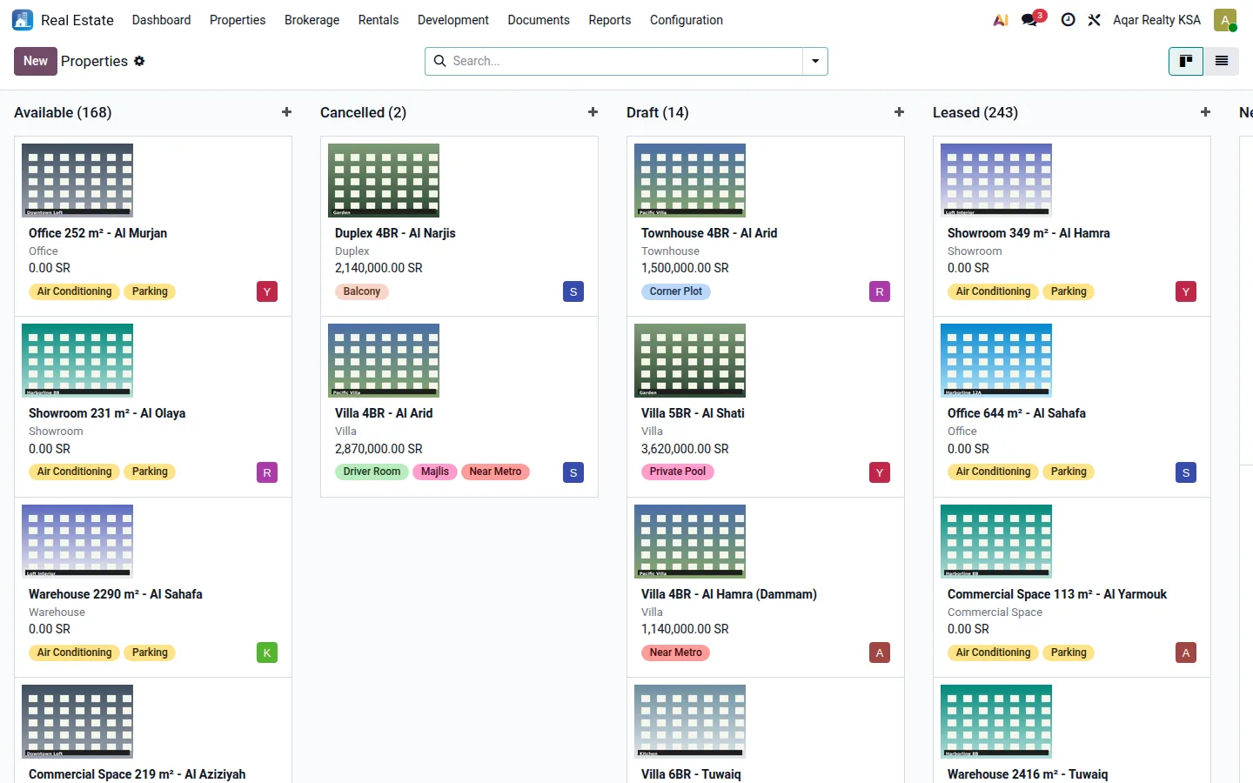Open the Rentals menu

click(379, 20)
